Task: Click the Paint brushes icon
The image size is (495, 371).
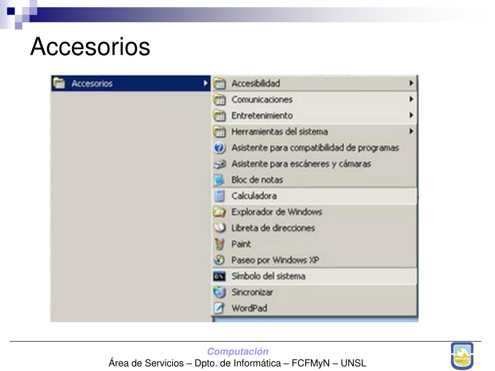Action: [x=219, y=244]
